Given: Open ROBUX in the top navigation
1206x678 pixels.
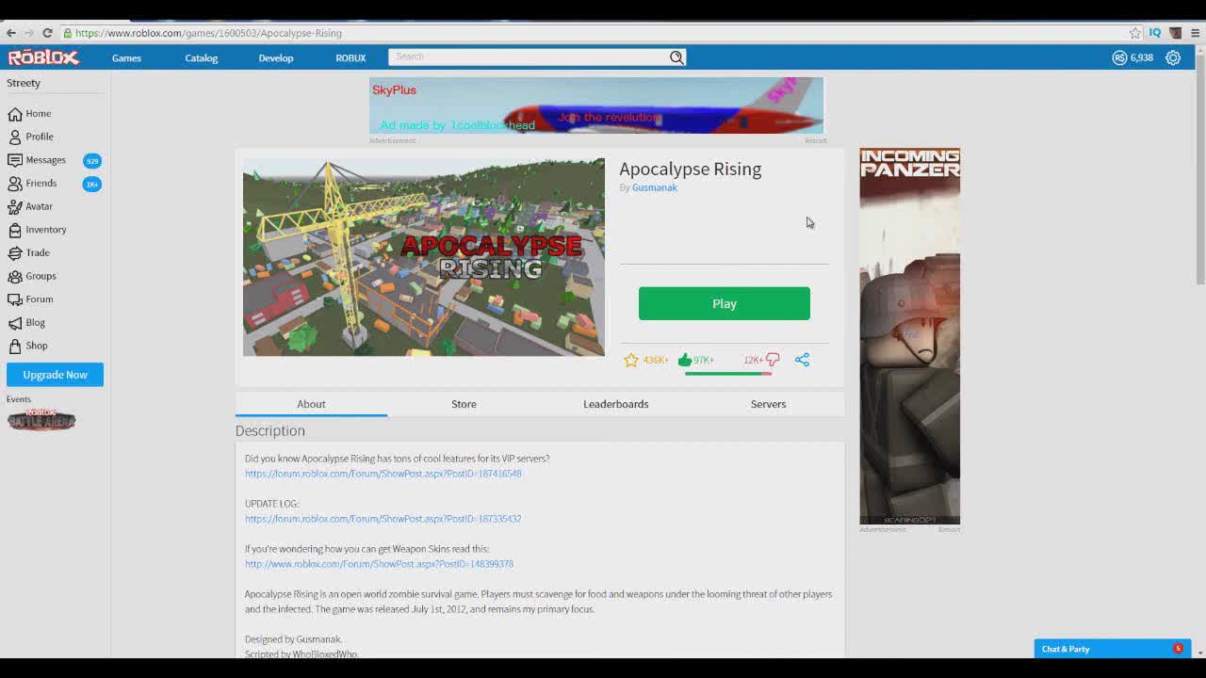Looking at the screenshot, I should 350,58.
